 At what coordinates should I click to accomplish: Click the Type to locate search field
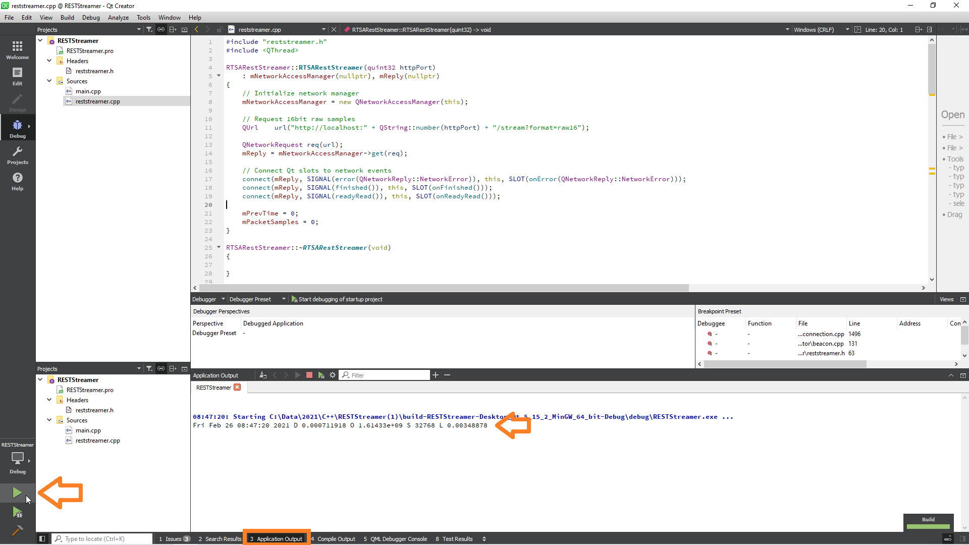click(x=102, y=538)
